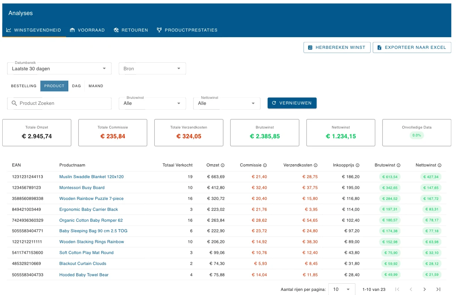Click the Onvolledige Data summary card
Image resolution: width=456 pixels, height=295 pixels.
pos(417,133)
